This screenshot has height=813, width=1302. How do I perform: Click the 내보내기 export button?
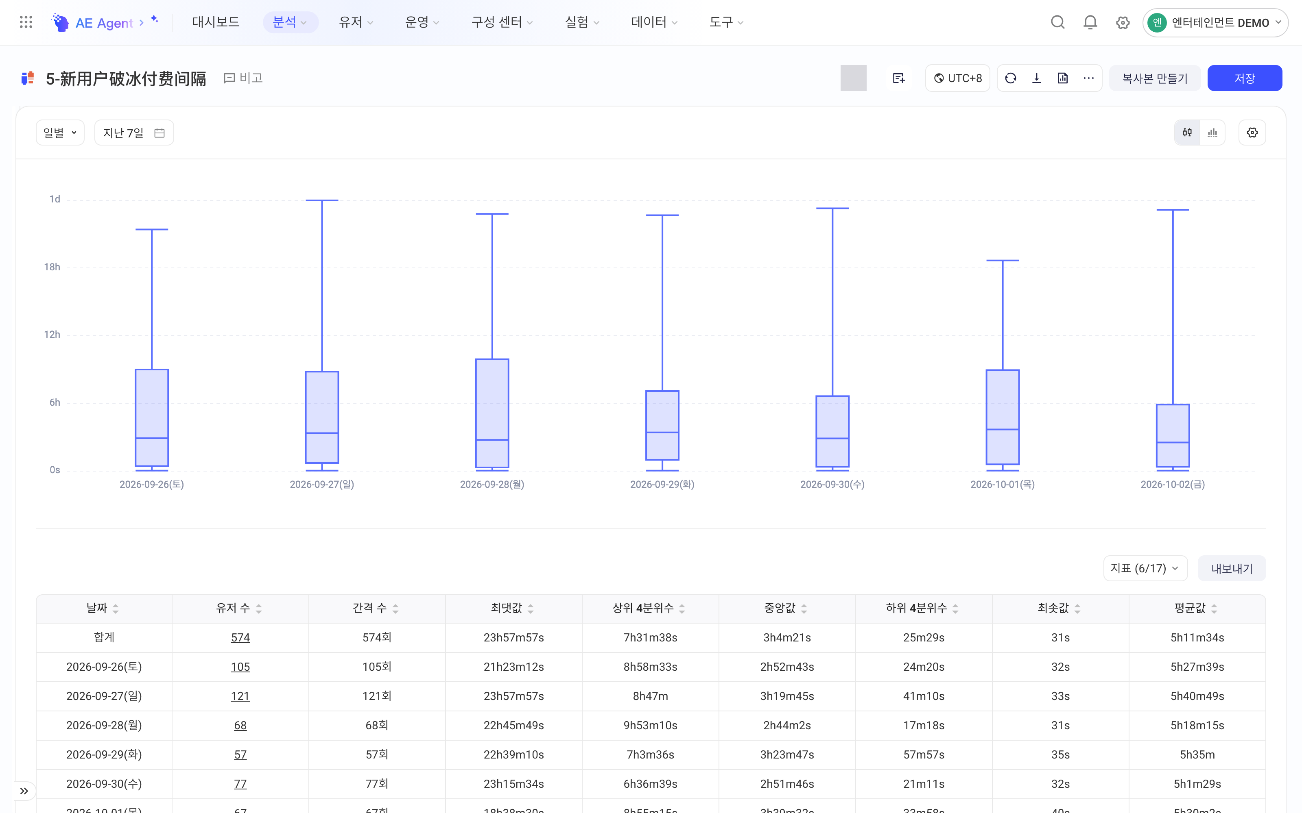1232,568
